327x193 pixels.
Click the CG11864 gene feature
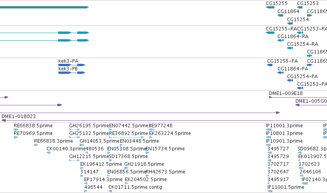(x=280, y=15)
